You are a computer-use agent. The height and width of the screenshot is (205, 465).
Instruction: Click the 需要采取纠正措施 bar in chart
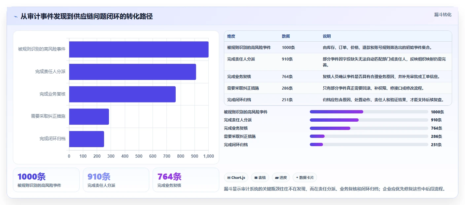(x=89, y=117)
